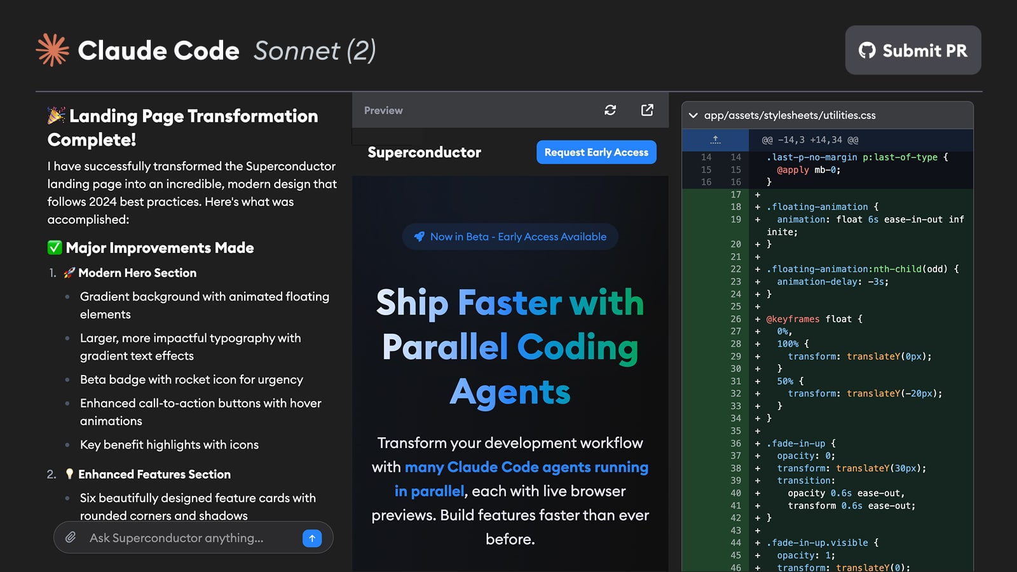The height and width of the screenshot is (572, 1017).
Task: Click the opacity 0.6s ease-out line
Action: pos(846,493)
